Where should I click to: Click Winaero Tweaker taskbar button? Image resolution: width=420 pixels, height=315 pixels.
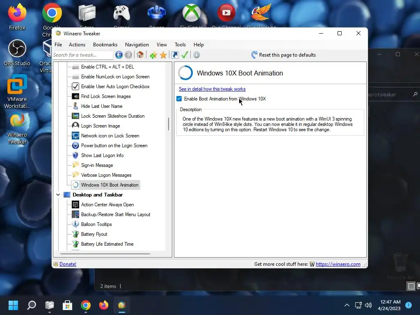122,305
